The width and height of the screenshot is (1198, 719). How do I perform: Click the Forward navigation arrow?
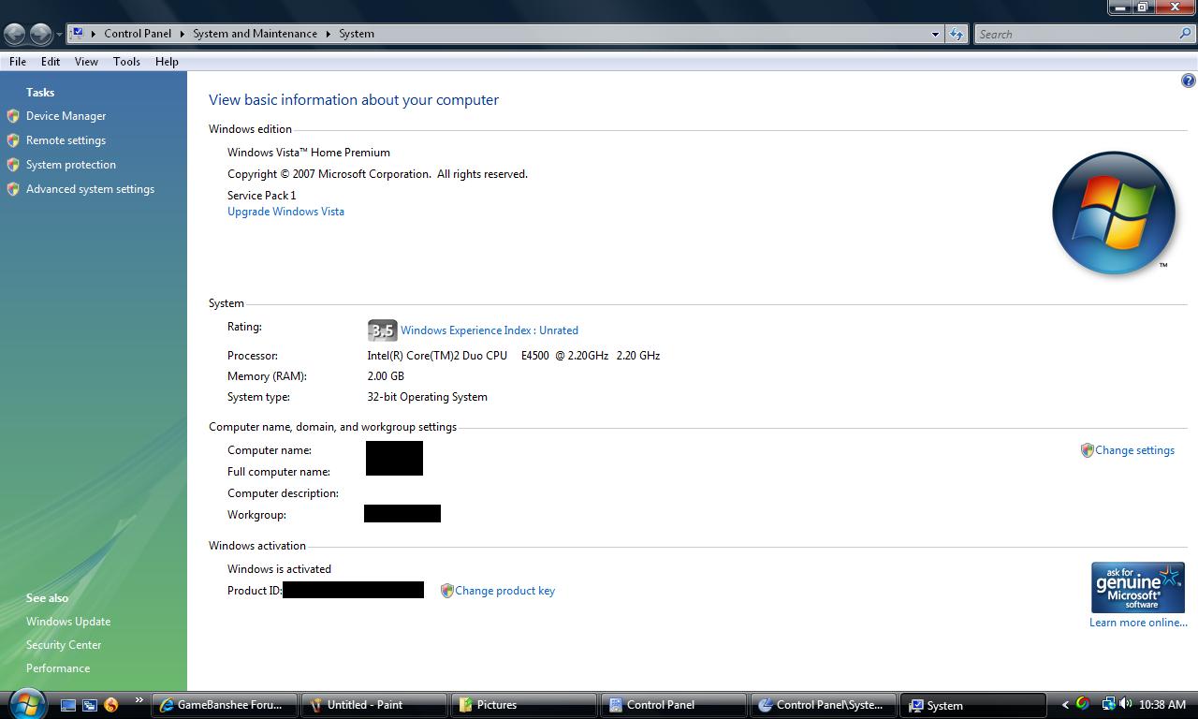[x=40, y=34]
